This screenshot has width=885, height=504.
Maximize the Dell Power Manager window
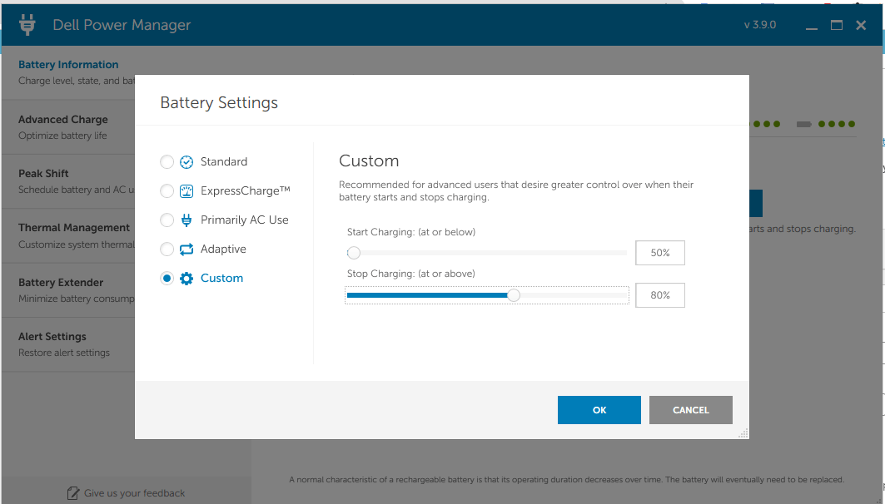[837, 25]
